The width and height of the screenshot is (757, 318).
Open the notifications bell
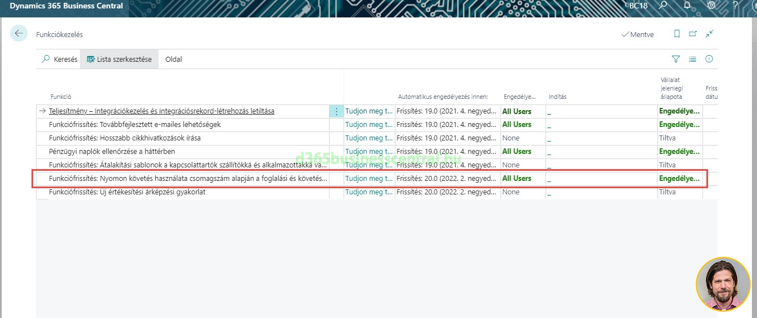(x=687, y=6)
